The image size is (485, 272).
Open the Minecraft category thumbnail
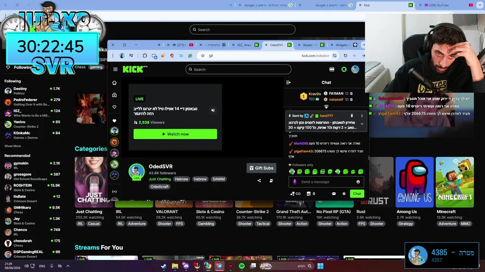pos(455,182)
